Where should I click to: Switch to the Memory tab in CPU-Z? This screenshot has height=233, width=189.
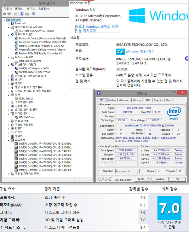pos(137,100)
